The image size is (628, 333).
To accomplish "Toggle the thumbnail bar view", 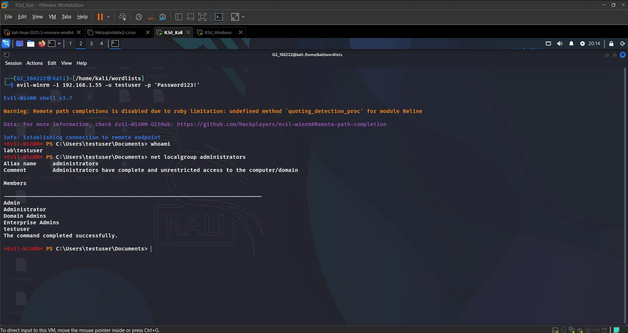I will 190,17.
